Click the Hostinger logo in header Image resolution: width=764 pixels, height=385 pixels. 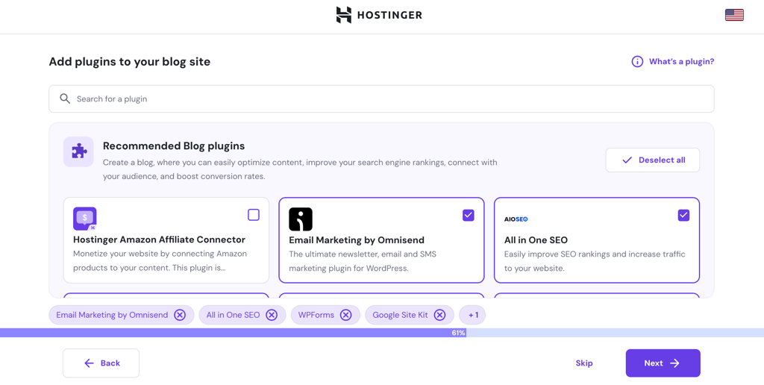click(379, 15)
